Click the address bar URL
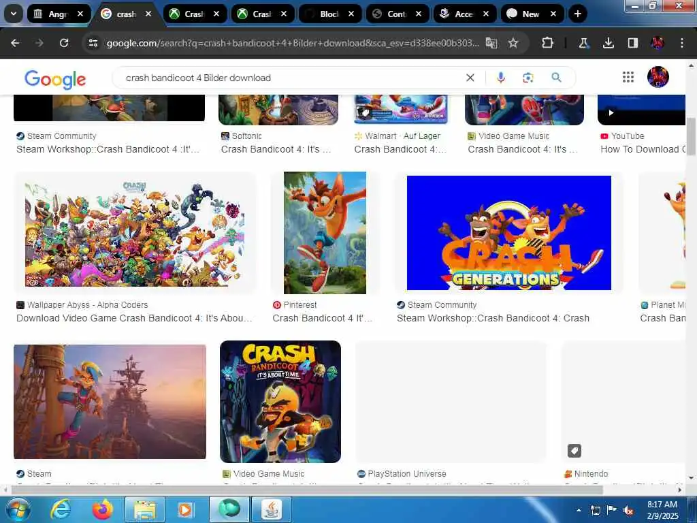 [x=293, y=43]
